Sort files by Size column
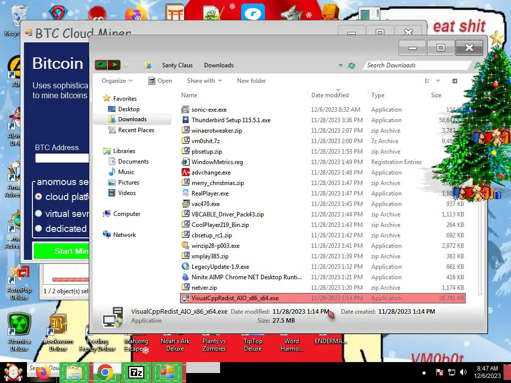511x383 pixels. (x=436, y=95)
